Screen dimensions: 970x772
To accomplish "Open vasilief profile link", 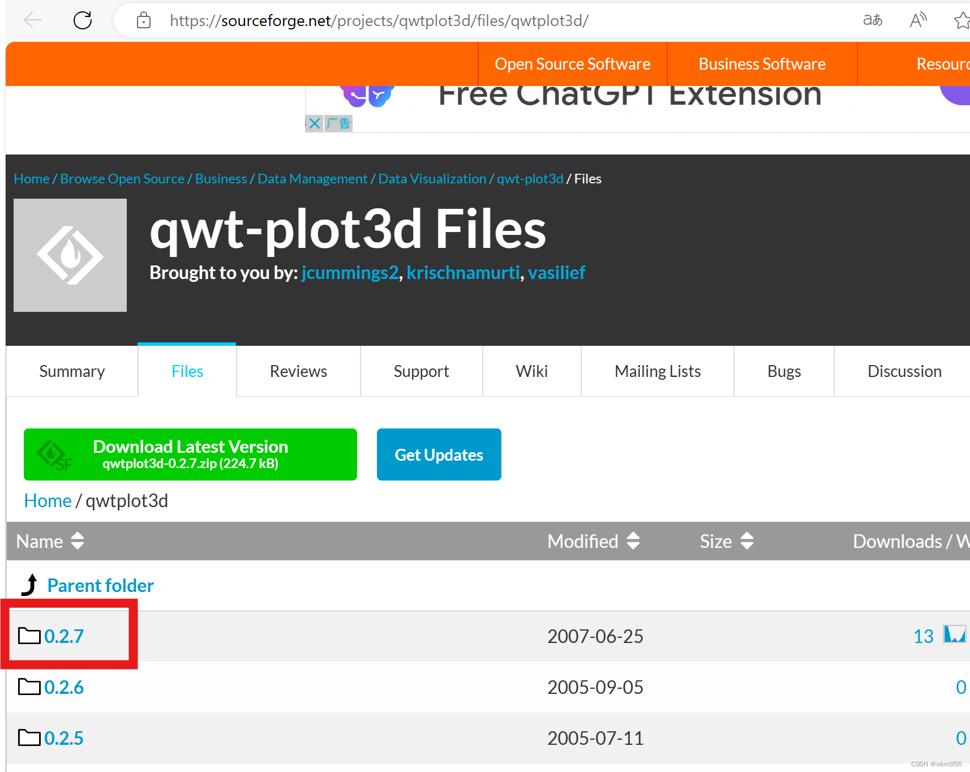I will pos(556,273).
